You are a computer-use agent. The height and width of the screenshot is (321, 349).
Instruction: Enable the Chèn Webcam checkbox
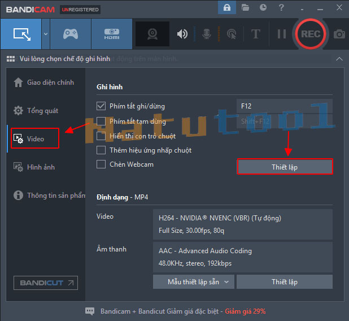pos(101,164)
